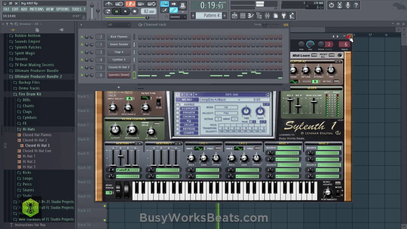Click the Sylenth preset name 001: Init
This screenshot has height=229, width=407.
(x=232, y=94)
